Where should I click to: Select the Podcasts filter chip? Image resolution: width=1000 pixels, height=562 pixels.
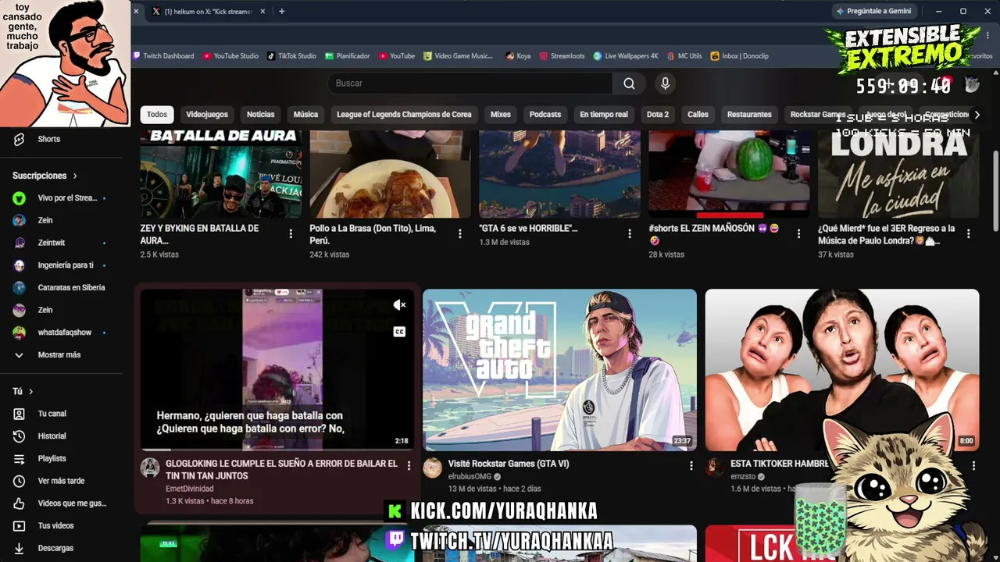pyautogui.click(x=545, y=115)
